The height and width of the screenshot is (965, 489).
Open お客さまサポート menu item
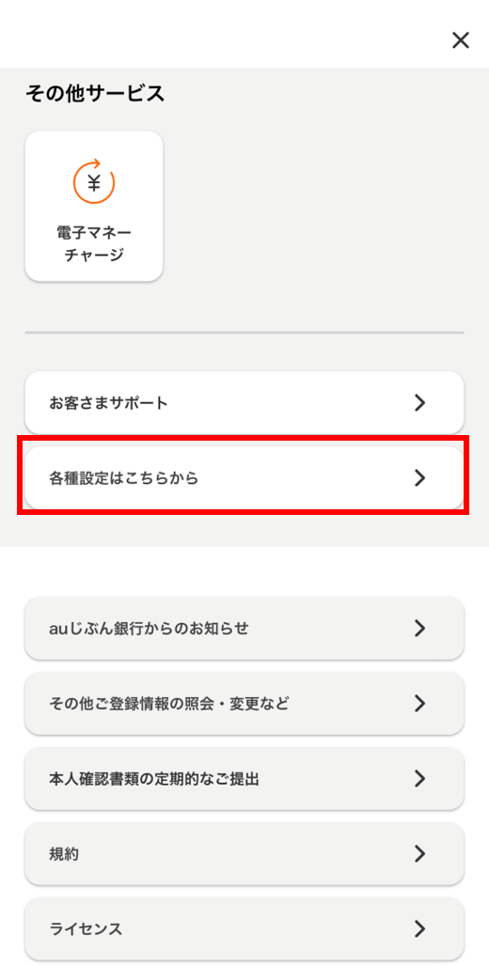coord(244,403)
